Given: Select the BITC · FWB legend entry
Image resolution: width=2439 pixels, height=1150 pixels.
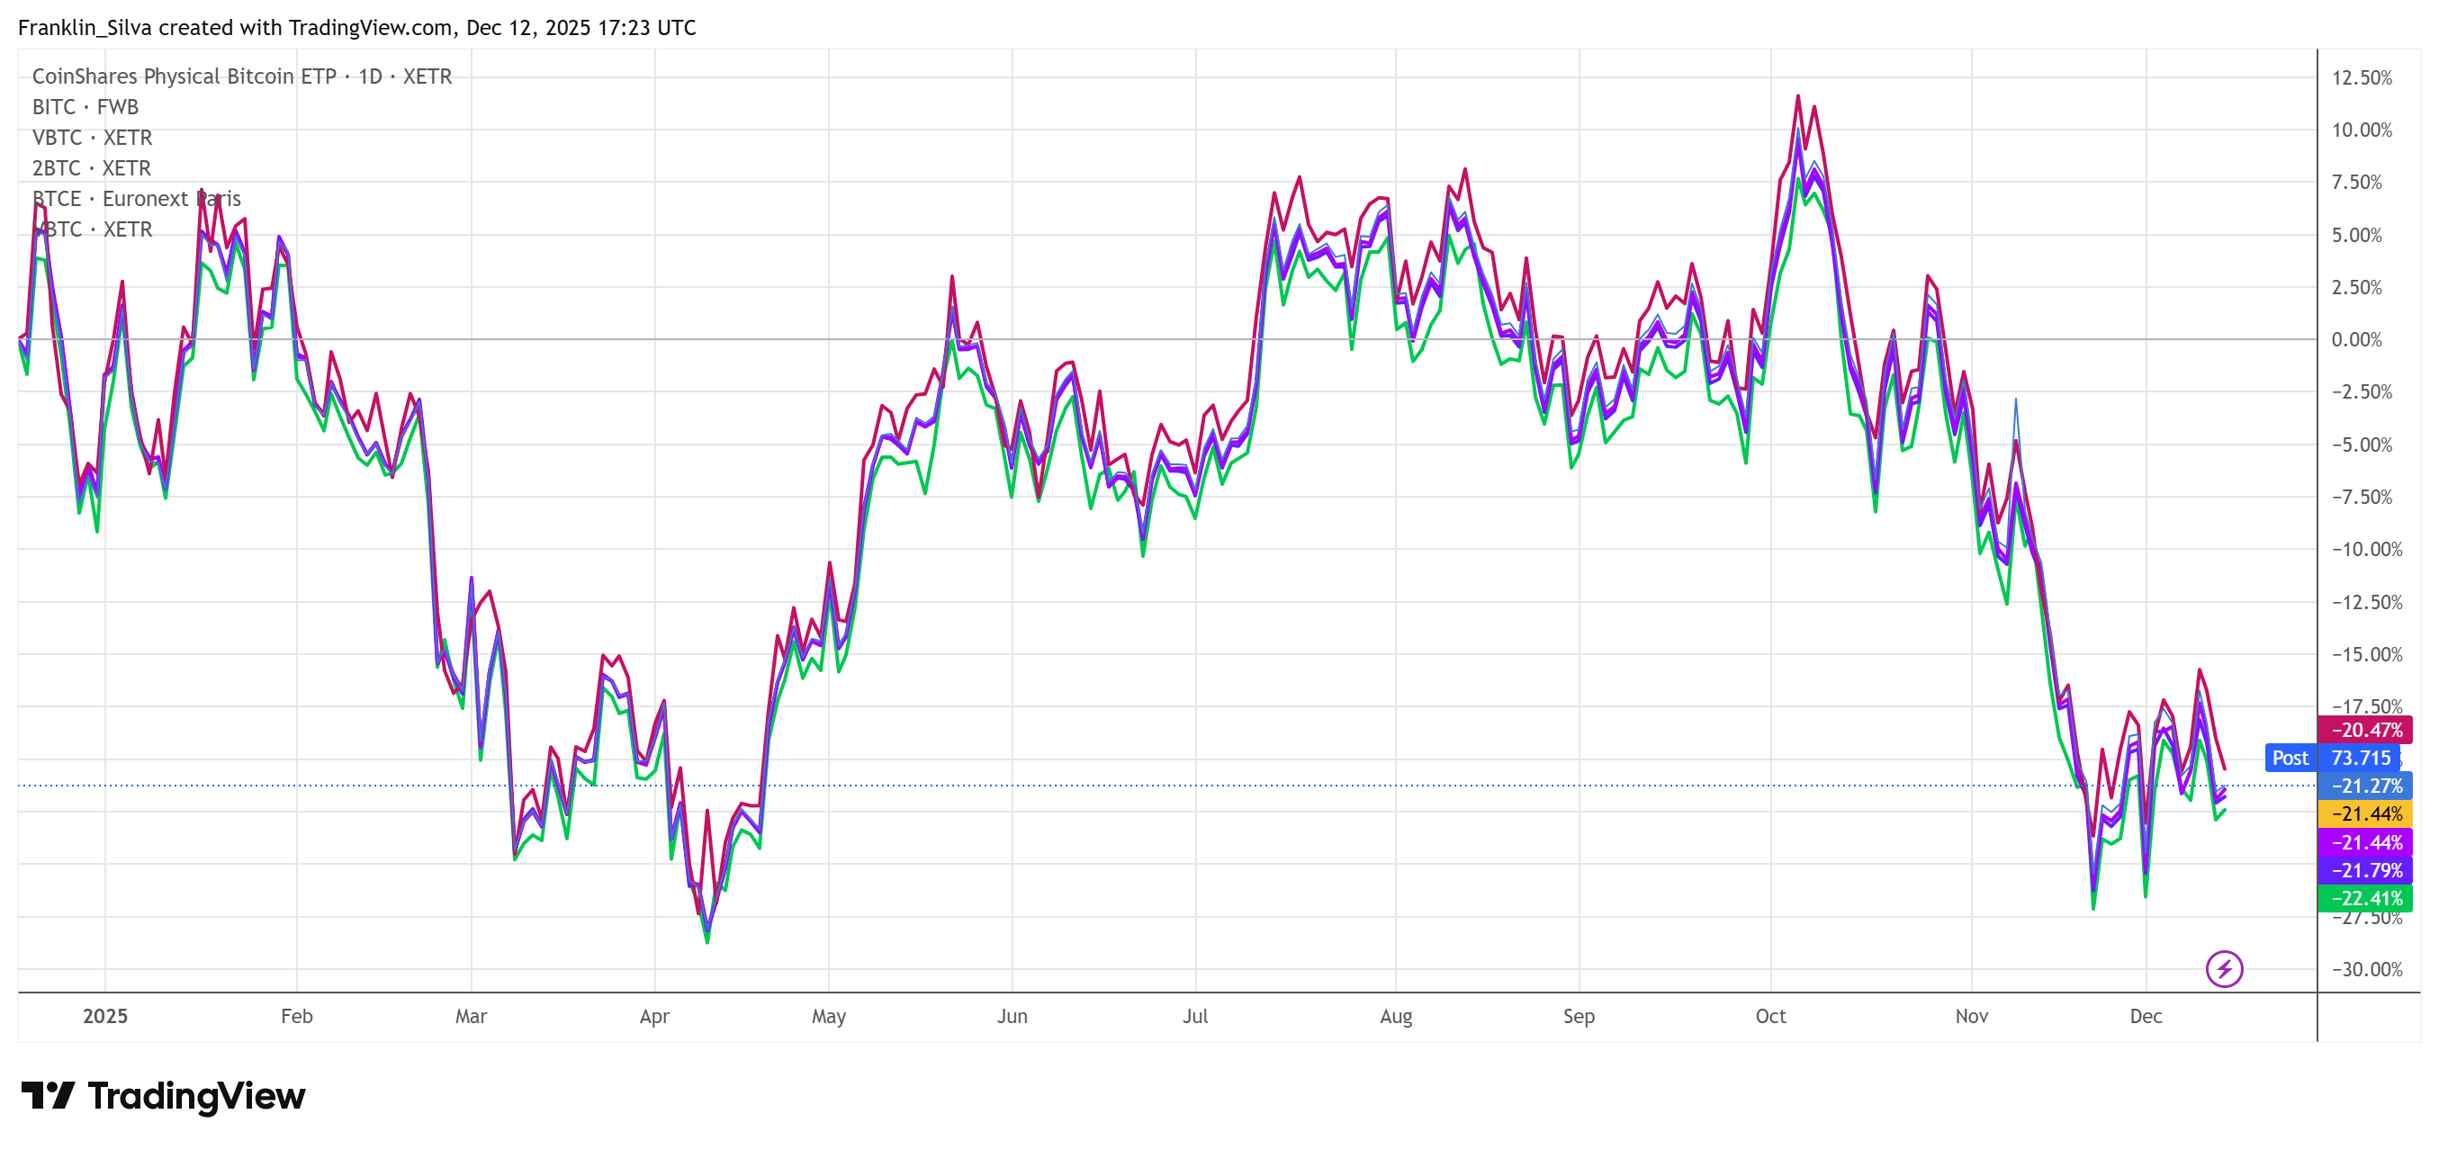Looking at the screenshot, I should point(85,107).
